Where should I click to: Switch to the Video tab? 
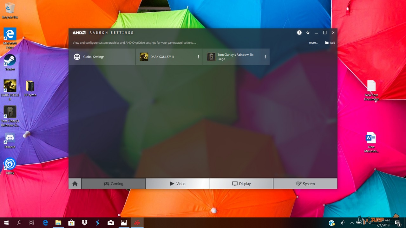(x=177, y=184)
